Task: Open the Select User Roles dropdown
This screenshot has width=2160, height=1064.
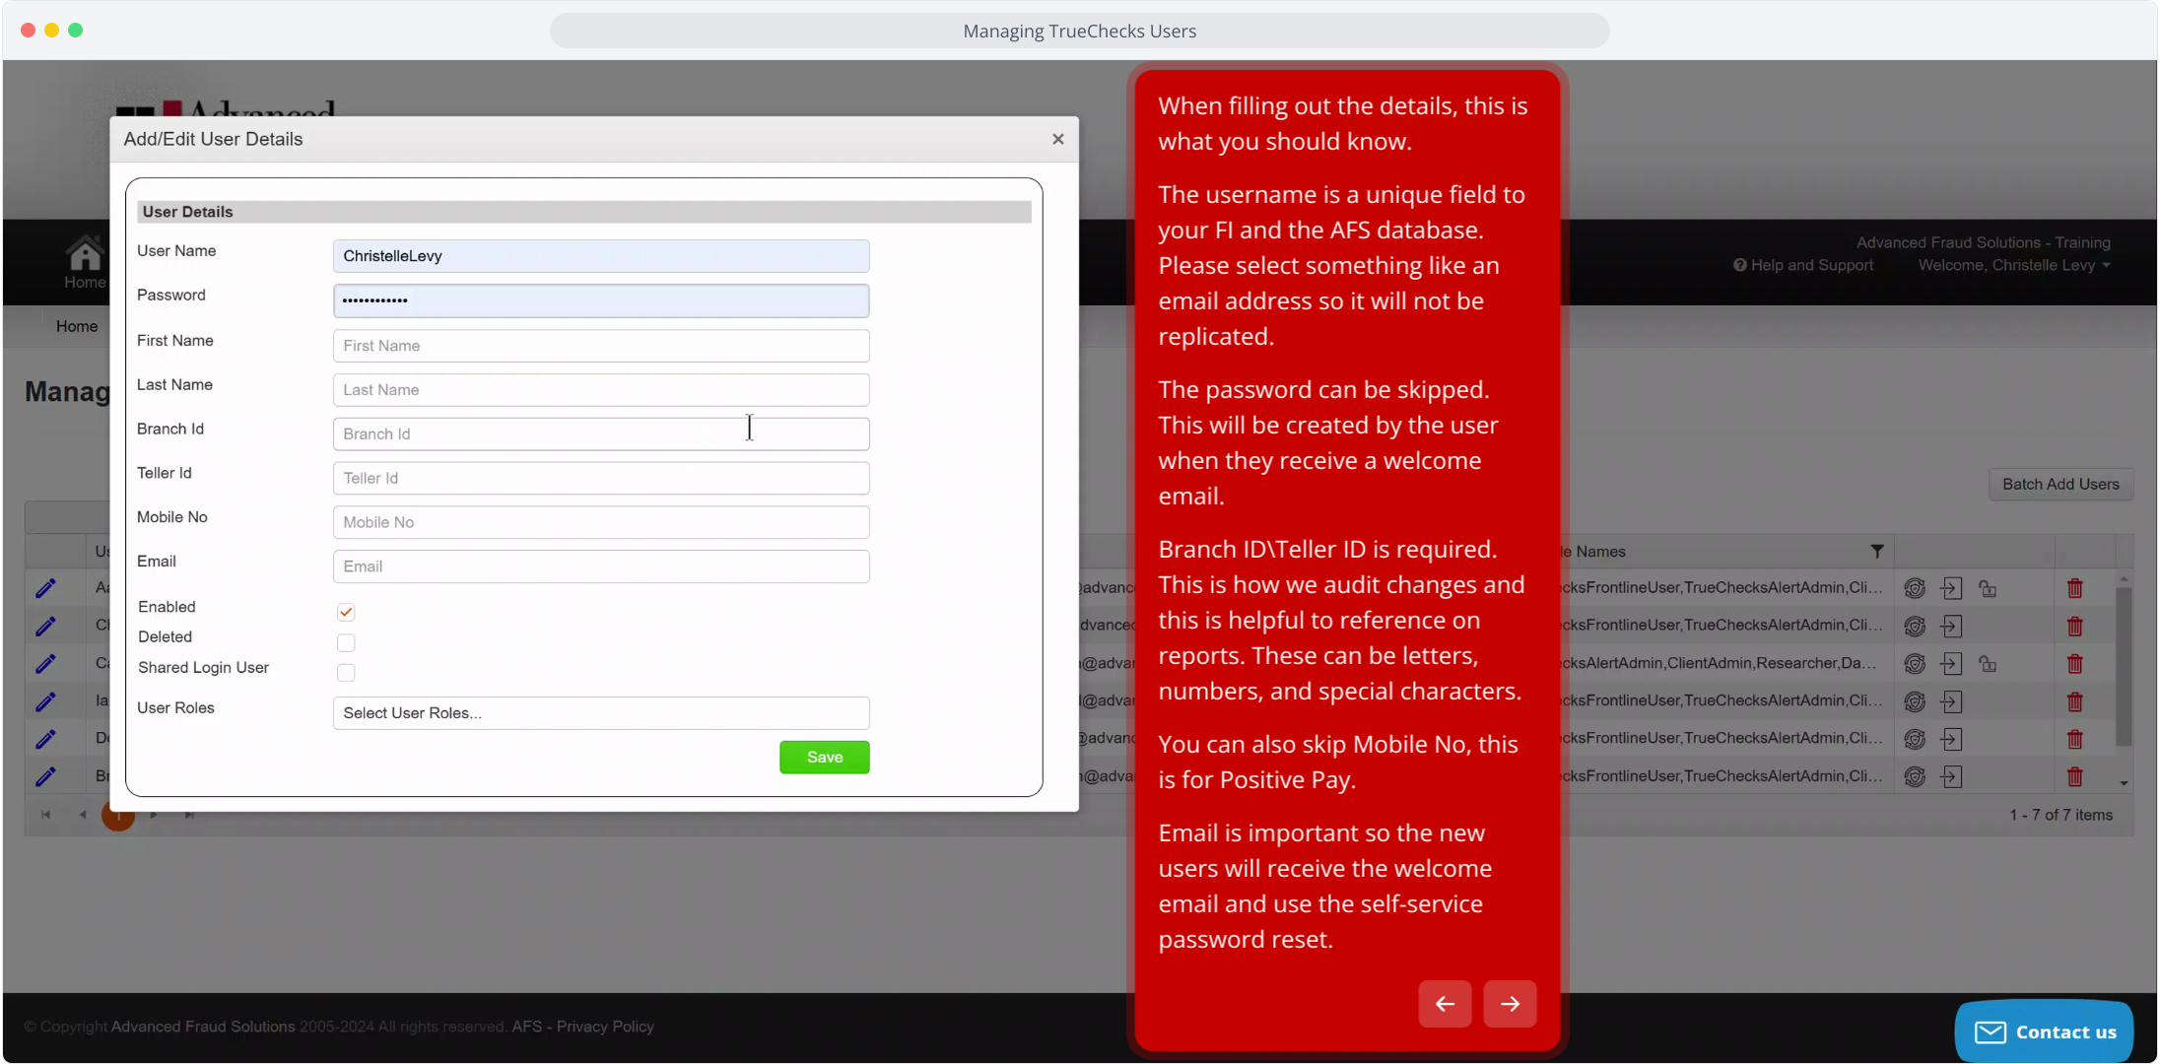Action: point(601,713)
